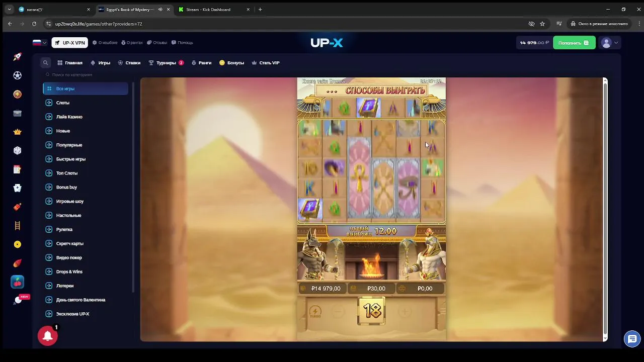
Task: Select the Bonus buy category
Action: click(86, 187)
